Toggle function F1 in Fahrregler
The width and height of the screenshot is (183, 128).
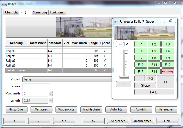pos(141,44)
